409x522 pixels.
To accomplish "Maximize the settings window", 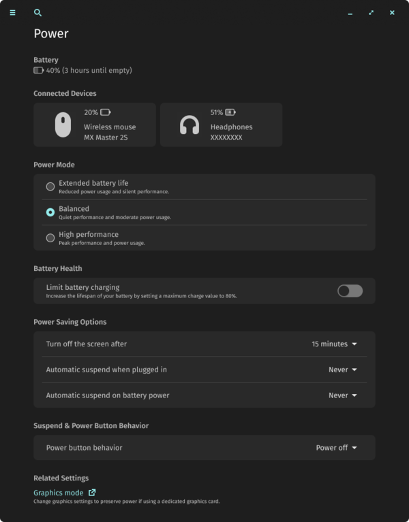I will click(371, 12).
